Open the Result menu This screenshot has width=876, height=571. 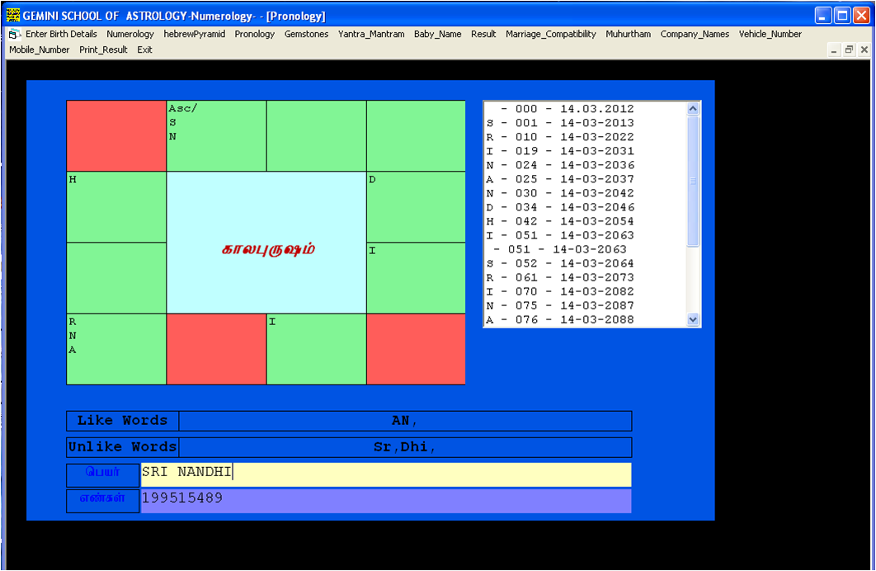click(483, 34)
